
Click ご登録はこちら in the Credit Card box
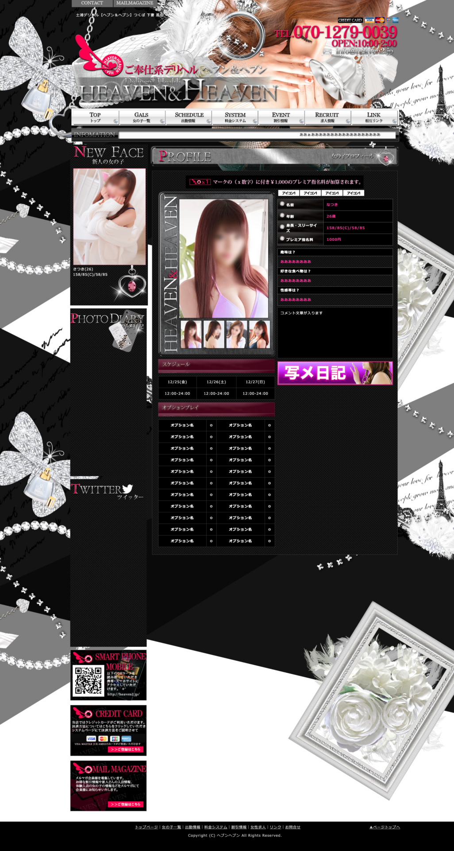click(126, 749)
